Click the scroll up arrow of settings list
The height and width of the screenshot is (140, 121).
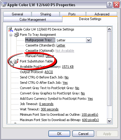click(x=109, y=29)
